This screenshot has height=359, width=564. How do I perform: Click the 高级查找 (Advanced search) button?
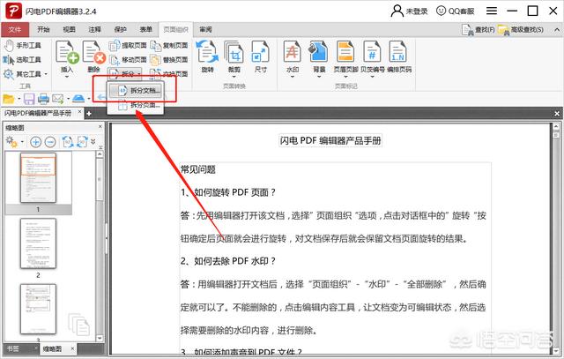click(528, 29)
